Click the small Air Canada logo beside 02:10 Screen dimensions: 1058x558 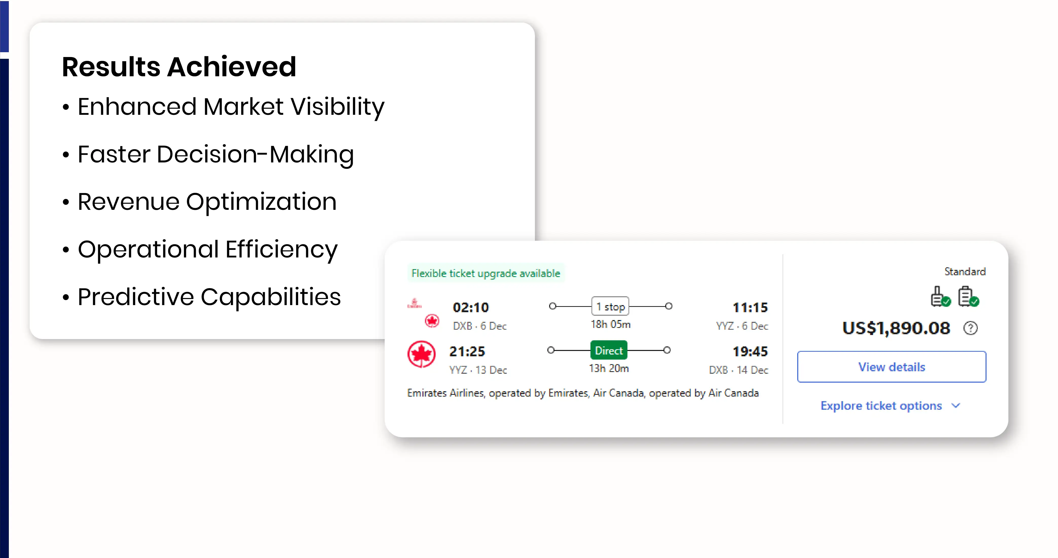432,321
